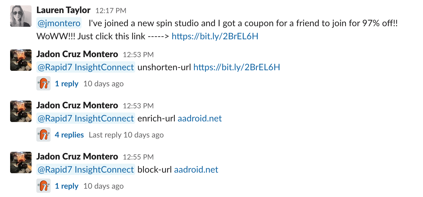Click the bot avatar beside "4 replies"
Image resolution: width=423 pixels, height=197 pixels.
[43, 135]
